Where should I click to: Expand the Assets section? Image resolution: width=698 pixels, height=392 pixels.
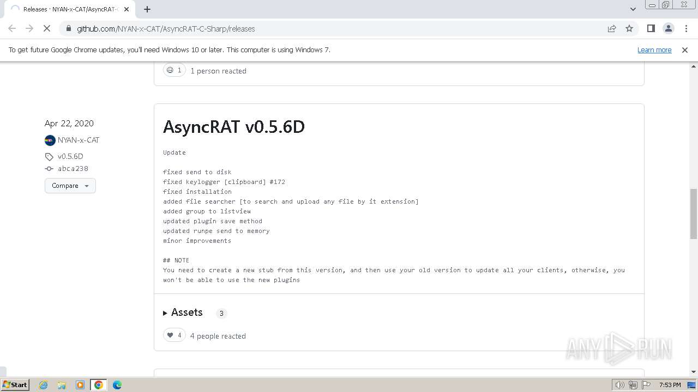pyautogui.click(x=183, y=313)
